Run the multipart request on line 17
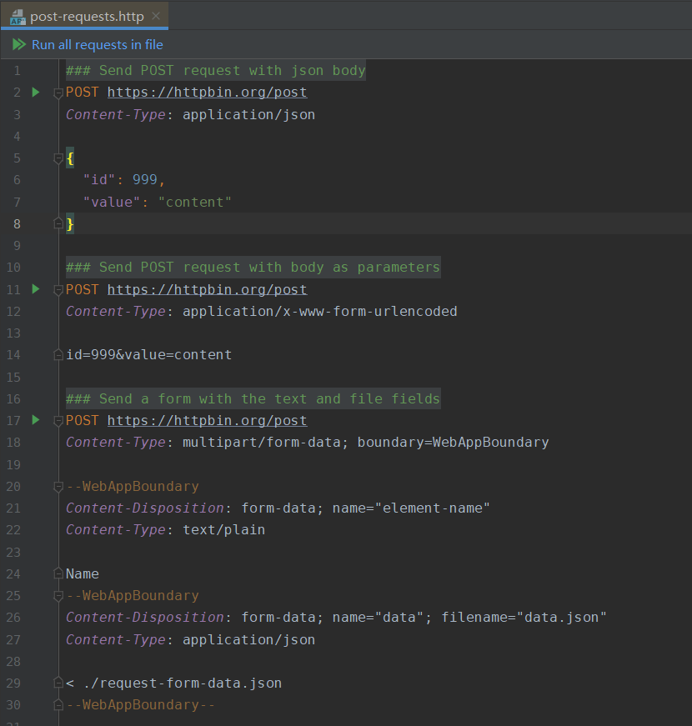Screen dimensions: 692x726 pos(36,420)
